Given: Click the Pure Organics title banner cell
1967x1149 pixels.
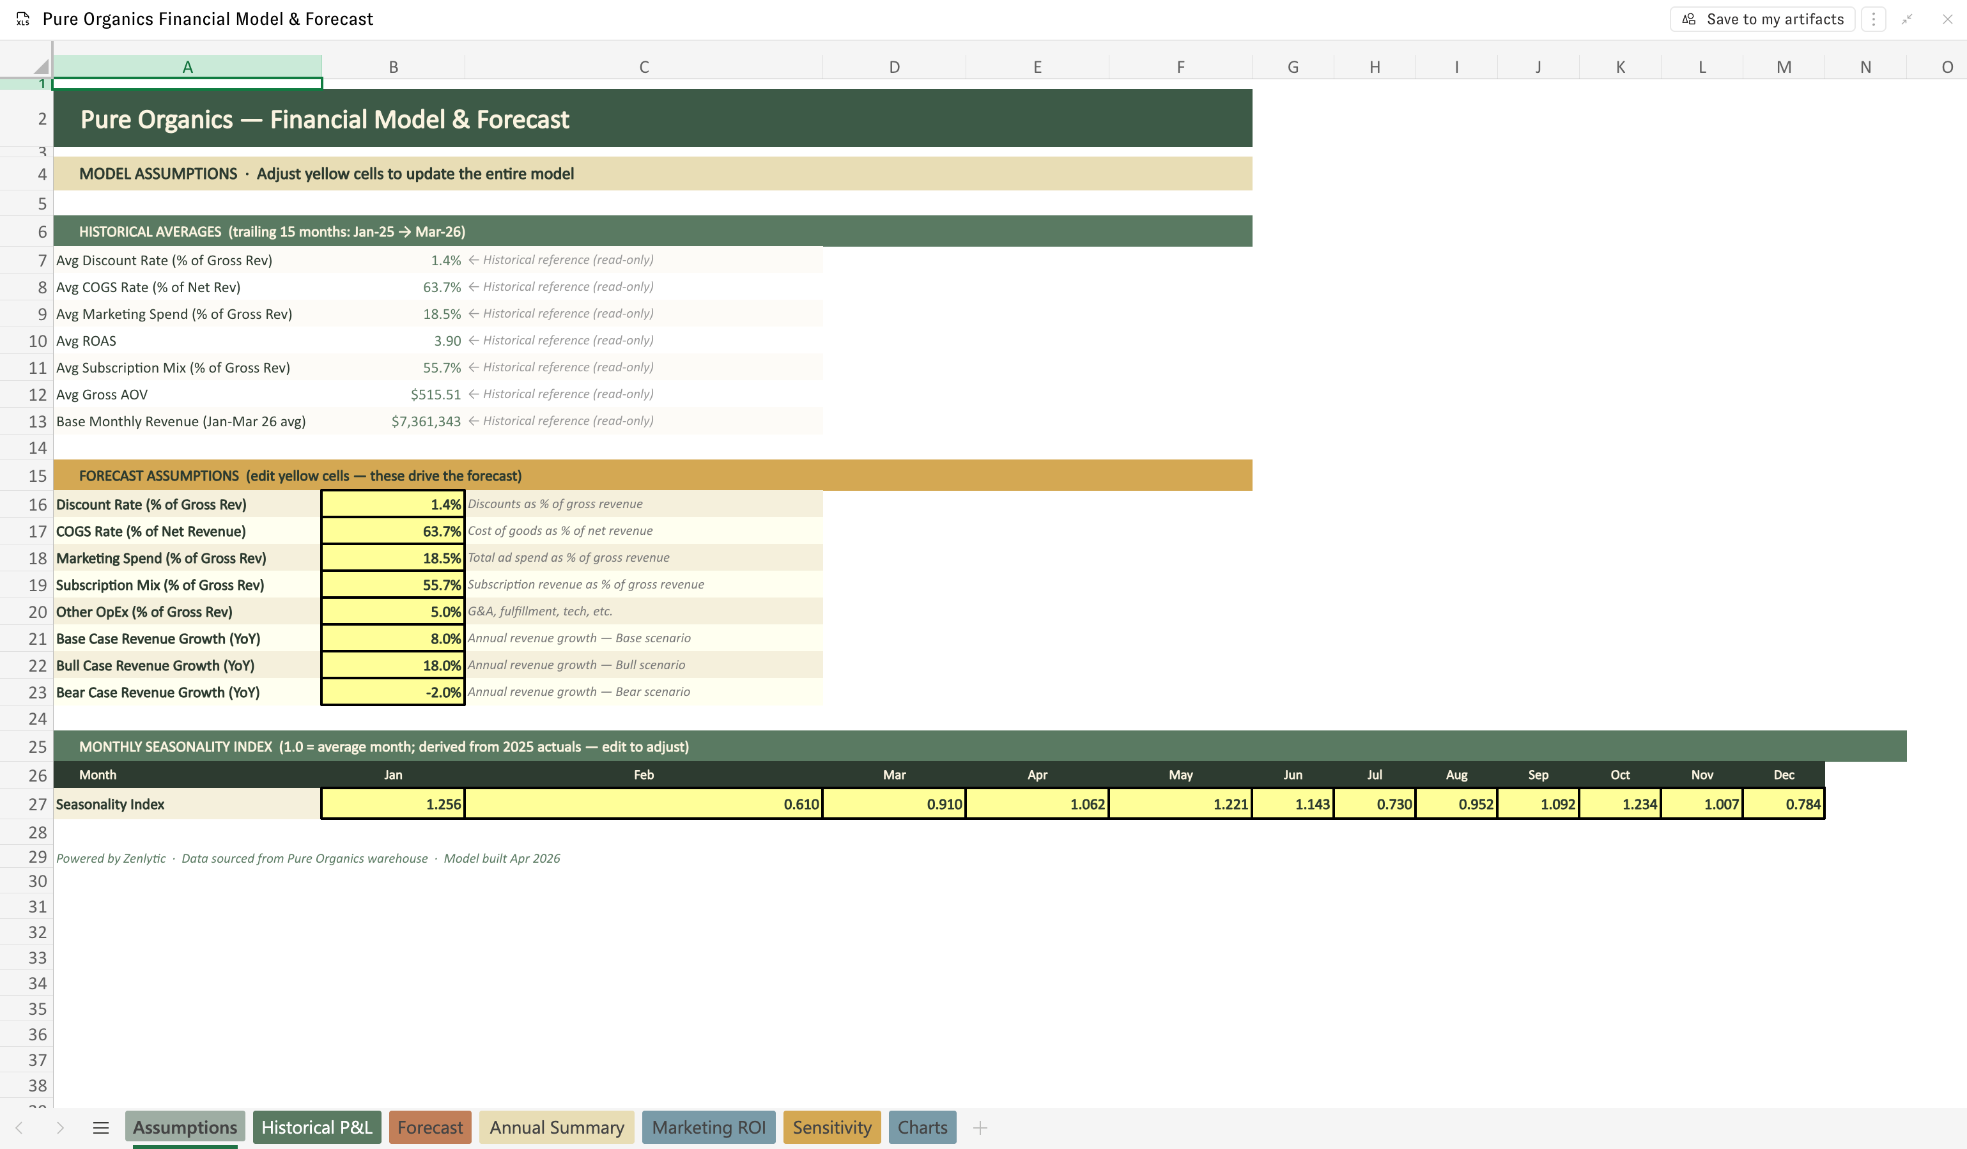Looking at the screenshot, I should click(652, 119).
